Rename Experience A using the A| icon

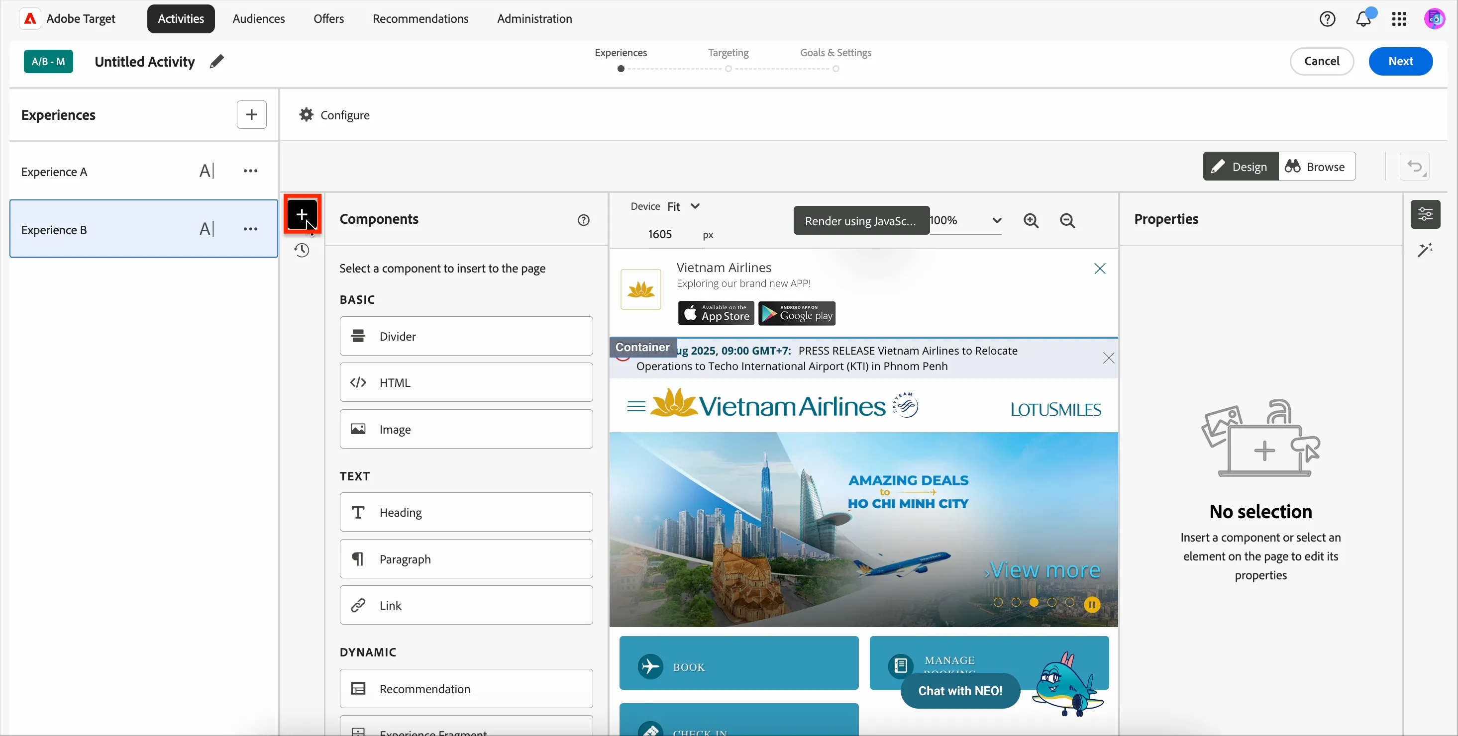pyautogui.click(x=207, y=171)
